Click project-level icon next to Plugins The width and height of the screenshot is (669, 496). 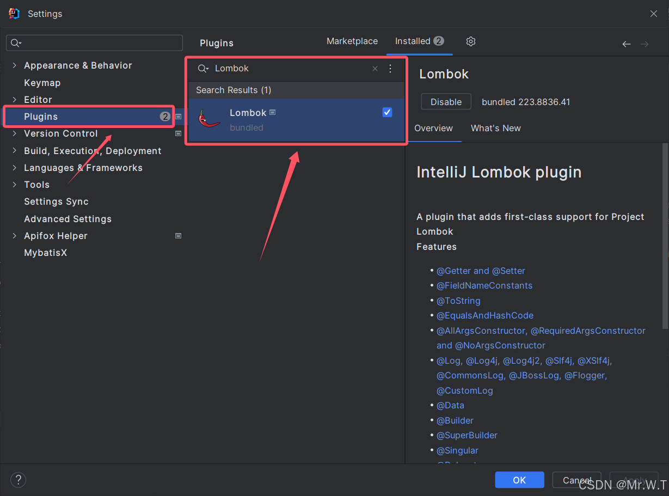point(178,117)
